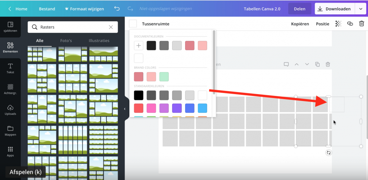
Task: Switch to the Illustraties tab
Action: click(99, 41)
